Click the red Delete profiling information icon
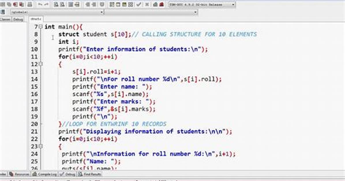This screenshot has width=345, height=181. tap(162, 4)
